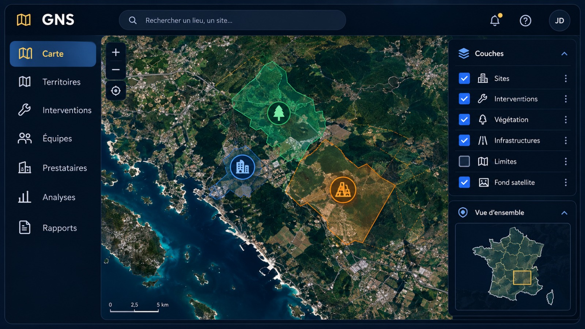The image size is (585, 329).
Task: Click the Fond satellite image icon
Action: 484,182
